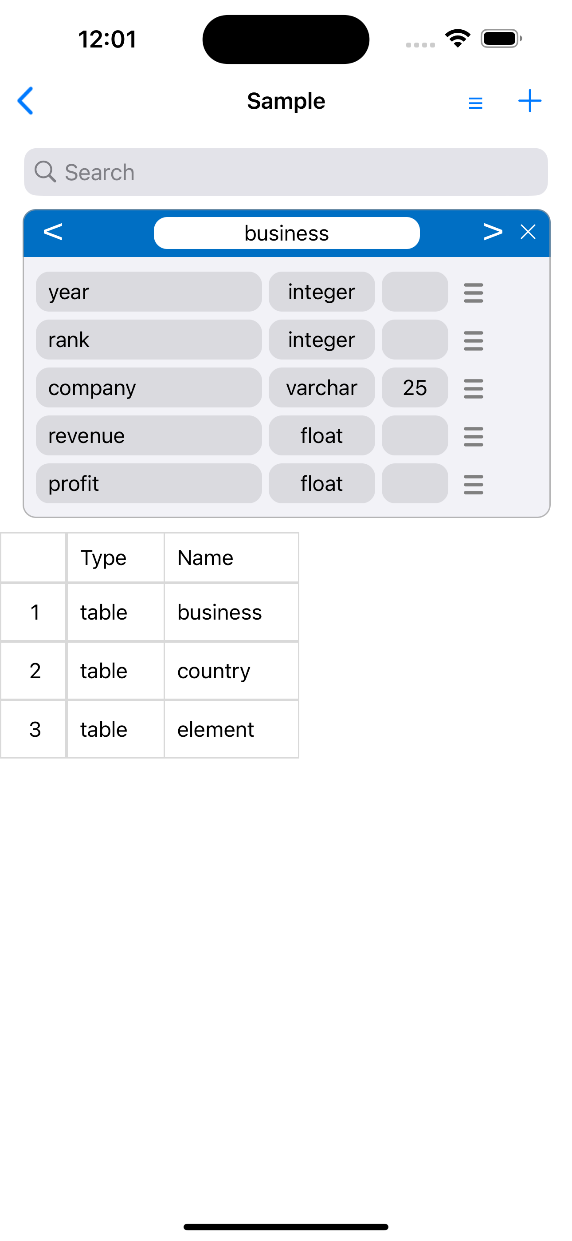This screenshot has height=1241, width=572.
Task: Edit the business table name field
Action: tap(286, 233)
